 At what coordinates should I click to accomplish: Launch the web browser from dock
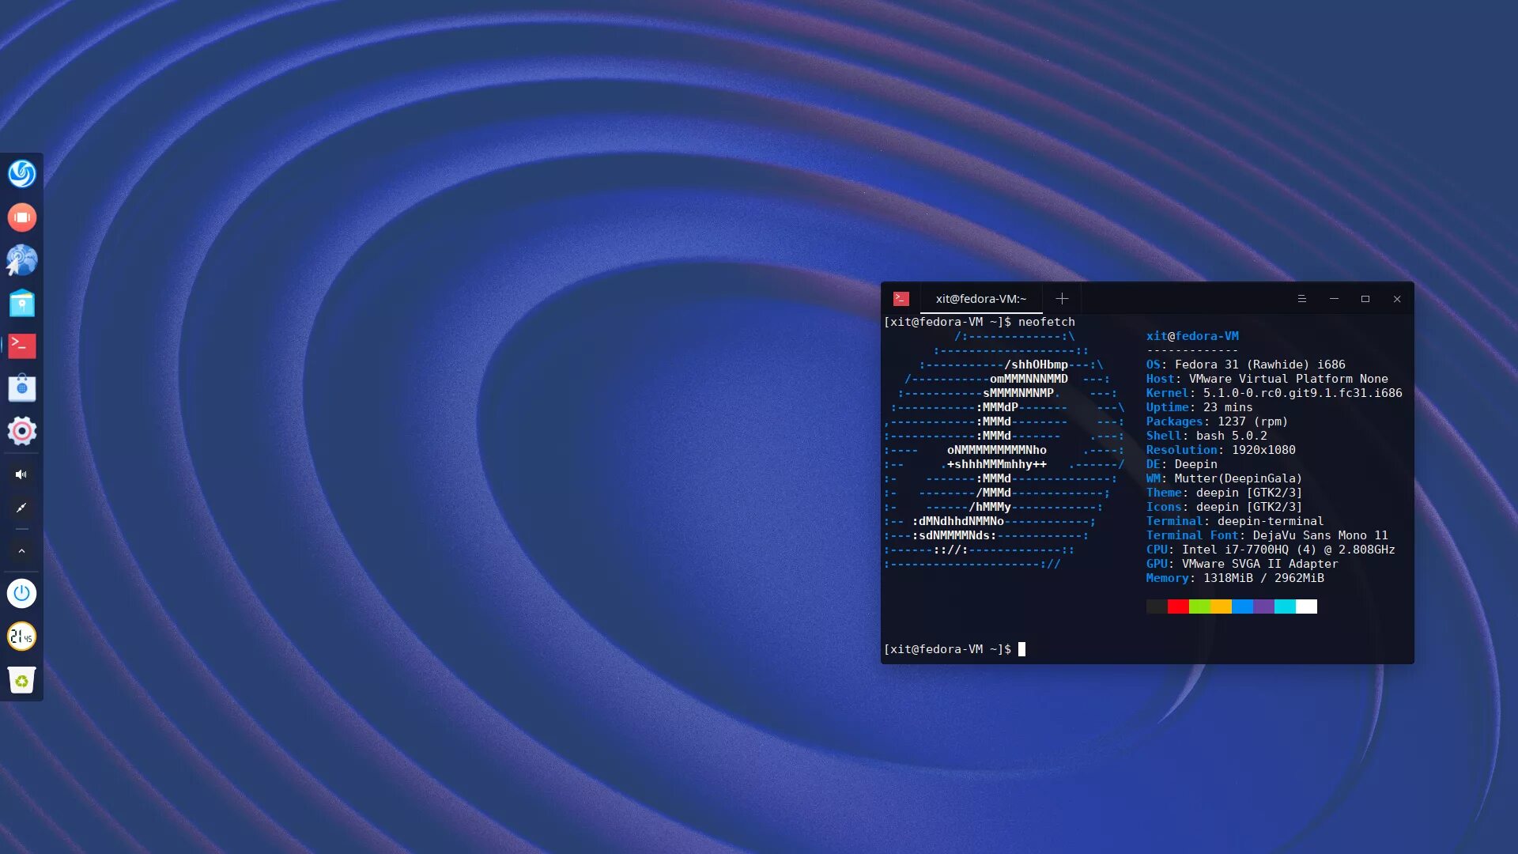click(x=21, y=260)
